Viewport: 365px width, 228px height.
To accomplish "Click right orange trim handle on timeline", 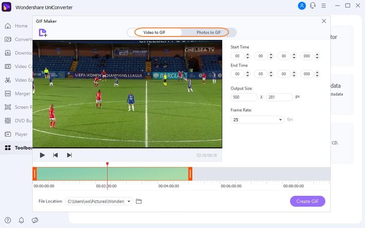I will (x=190, y=174).
